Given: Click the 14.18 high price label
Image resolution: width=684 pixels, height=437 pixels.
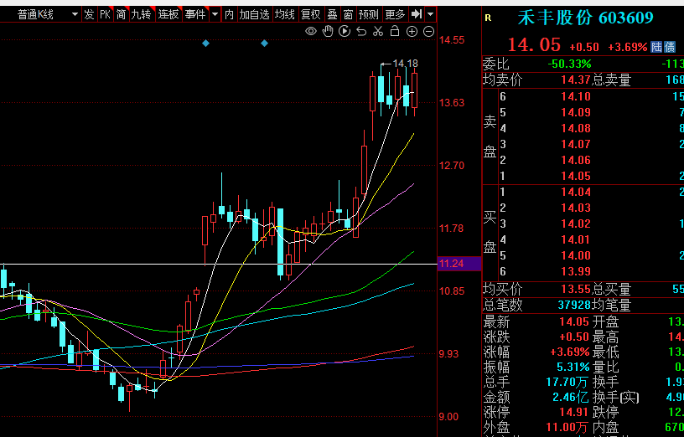Looking at the screenshot, I should pyautogui.click(x=405, y=64).
